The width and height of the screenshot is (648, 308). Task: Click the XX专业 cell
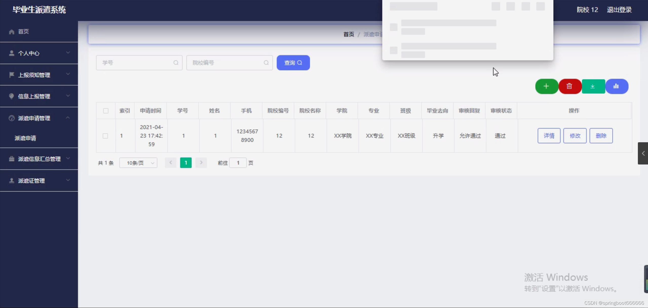point(374,136)
